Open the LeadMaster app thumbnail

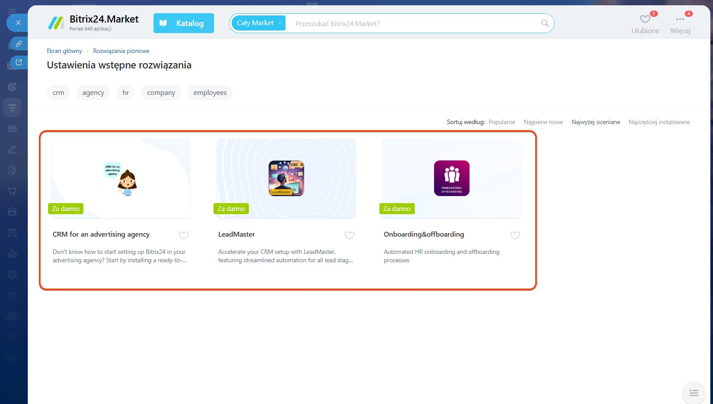pyautogui.click(x=286, y=178)
